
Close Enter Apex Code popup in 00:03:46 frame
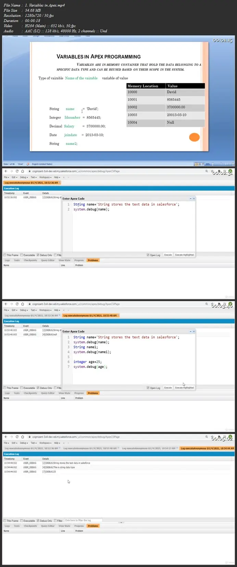point(194,331)
